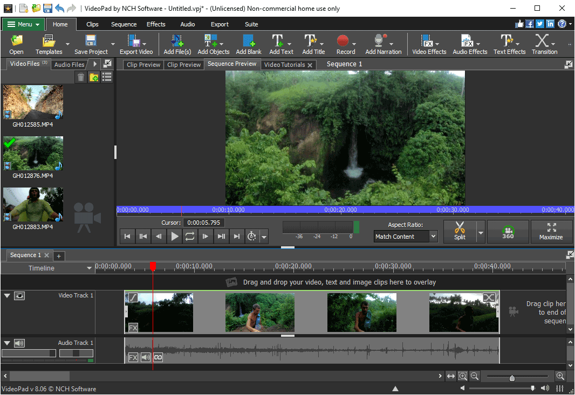Viewport: 575px width, 395px height.
Task: Maximize the preview window
Action: (x=551, y=232)
